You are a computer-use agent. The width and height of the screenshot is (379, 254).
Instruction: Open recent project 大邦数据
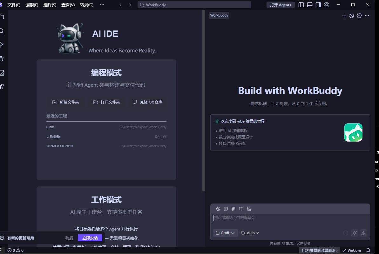(106, 137)
